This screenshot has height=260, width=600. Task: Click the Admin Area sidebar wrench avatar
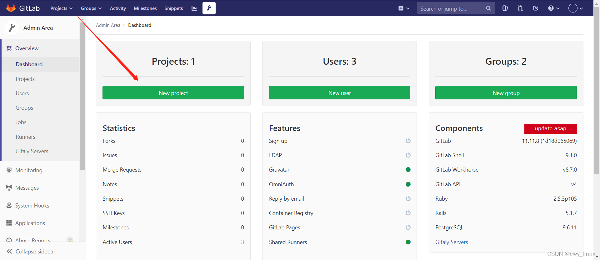coord(12,28)
